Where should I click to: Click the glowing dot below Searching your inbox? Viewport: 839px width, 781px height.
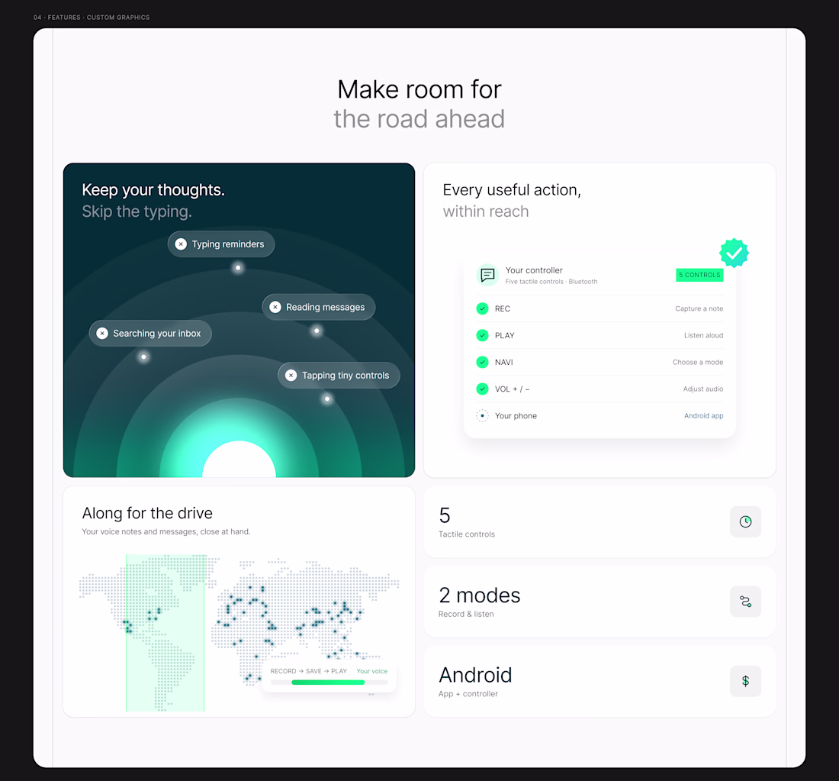click(143, 357)
